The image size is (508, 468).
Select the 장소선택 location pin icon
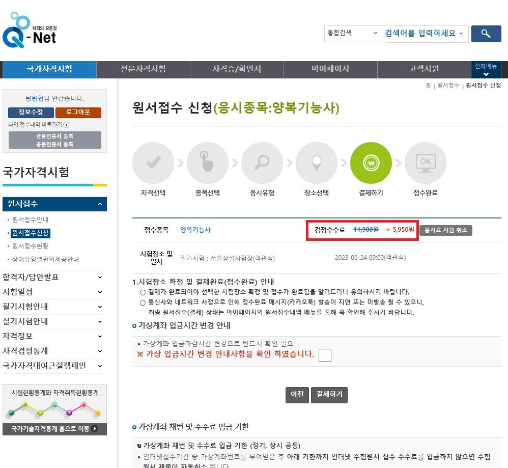[317, 163]
